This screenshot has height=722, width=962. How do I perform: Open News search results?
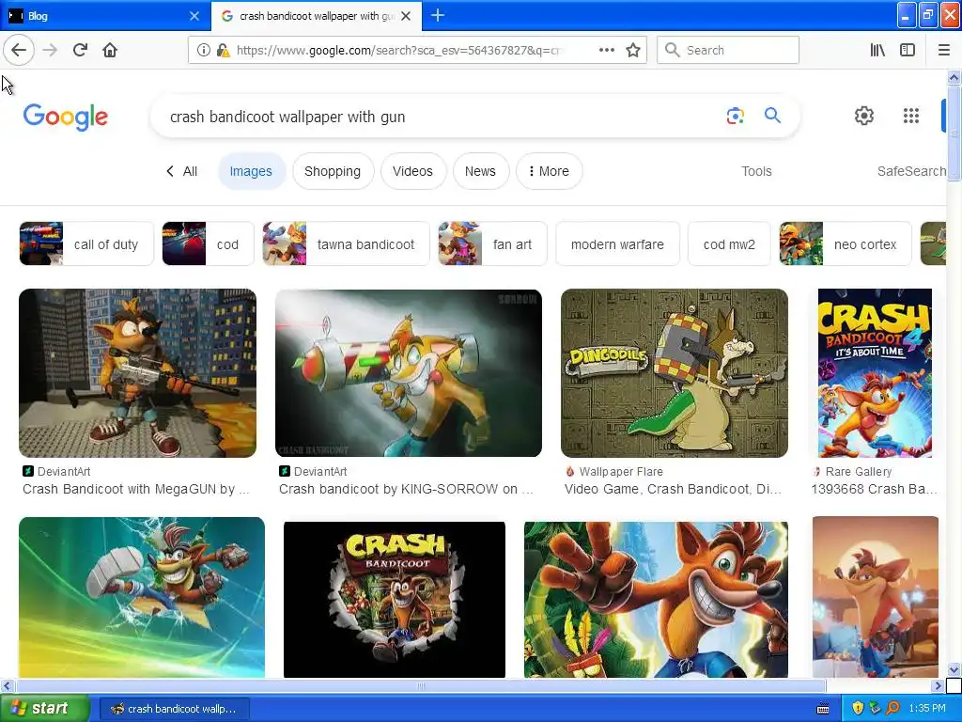[480, 171]
